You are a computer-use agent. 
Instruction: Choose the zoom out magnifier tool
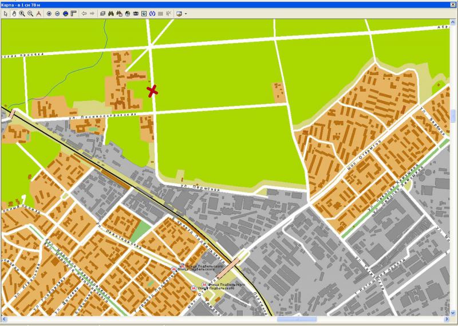pyautogui.click(x=30, y=14)
